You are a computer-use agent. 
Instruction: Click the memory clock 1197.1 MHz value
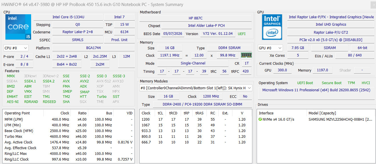170,55
